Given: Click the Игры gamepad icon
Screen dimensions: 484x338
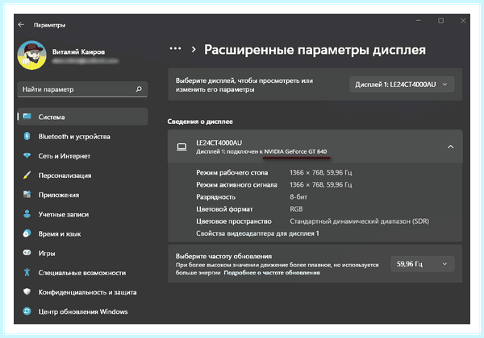Looking at the screenshot, I should (x=27, y=253).
